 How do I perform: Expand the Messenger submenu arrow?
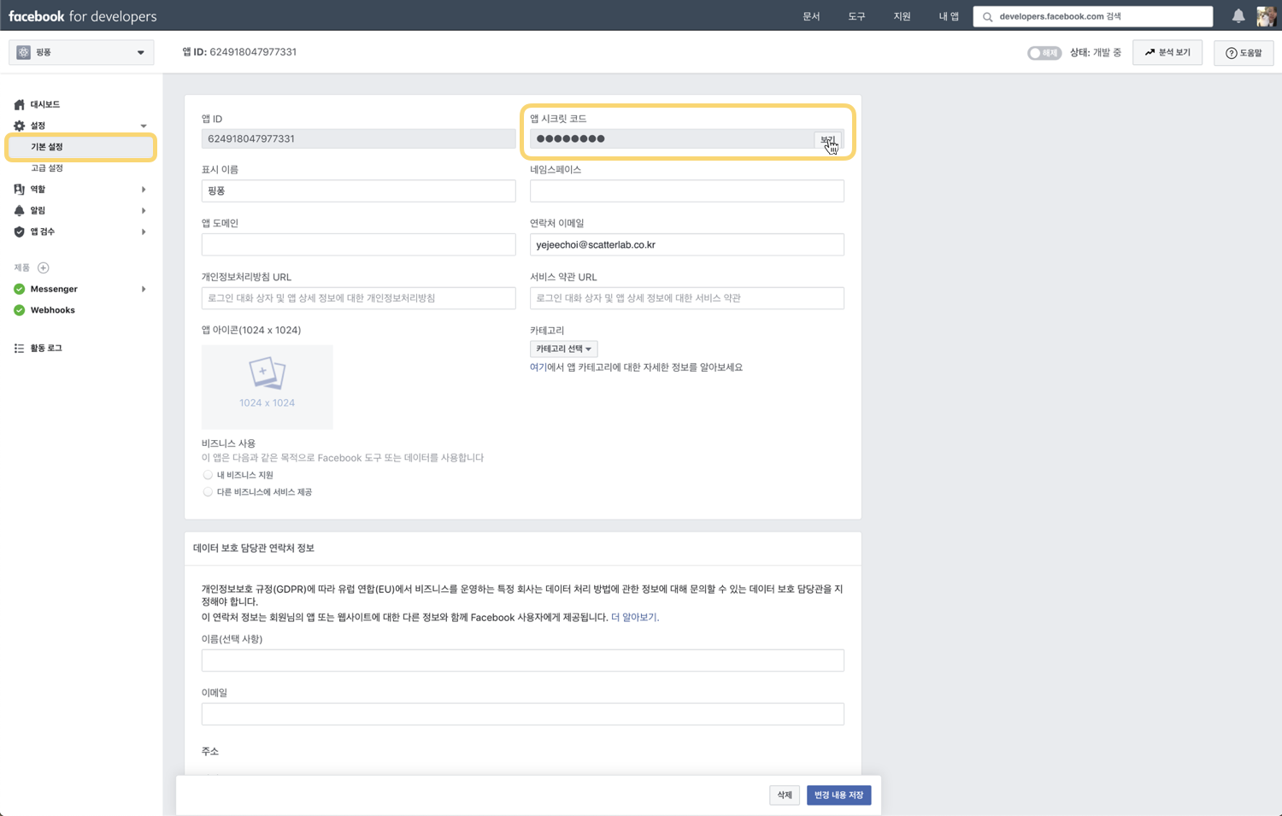[144, 289]
